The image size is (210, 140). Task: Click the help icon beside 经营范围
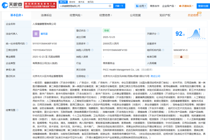(17, 110)
